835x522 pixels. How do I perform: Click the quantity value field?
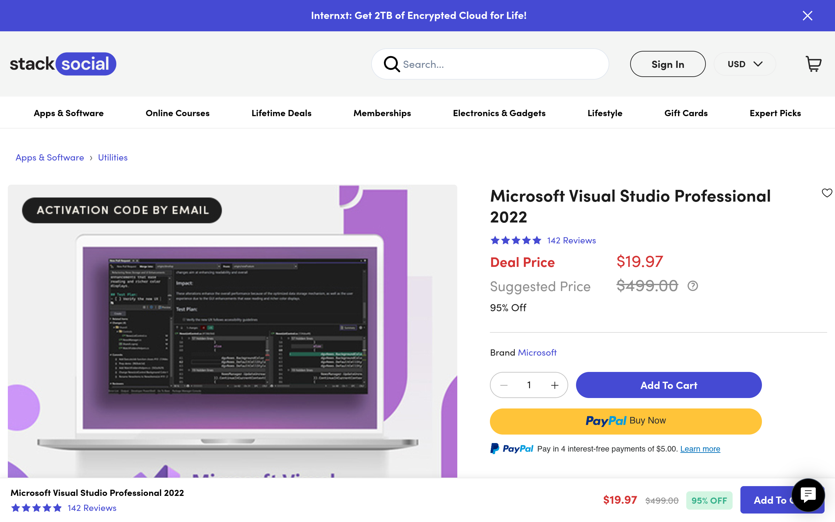click(529, 385)
